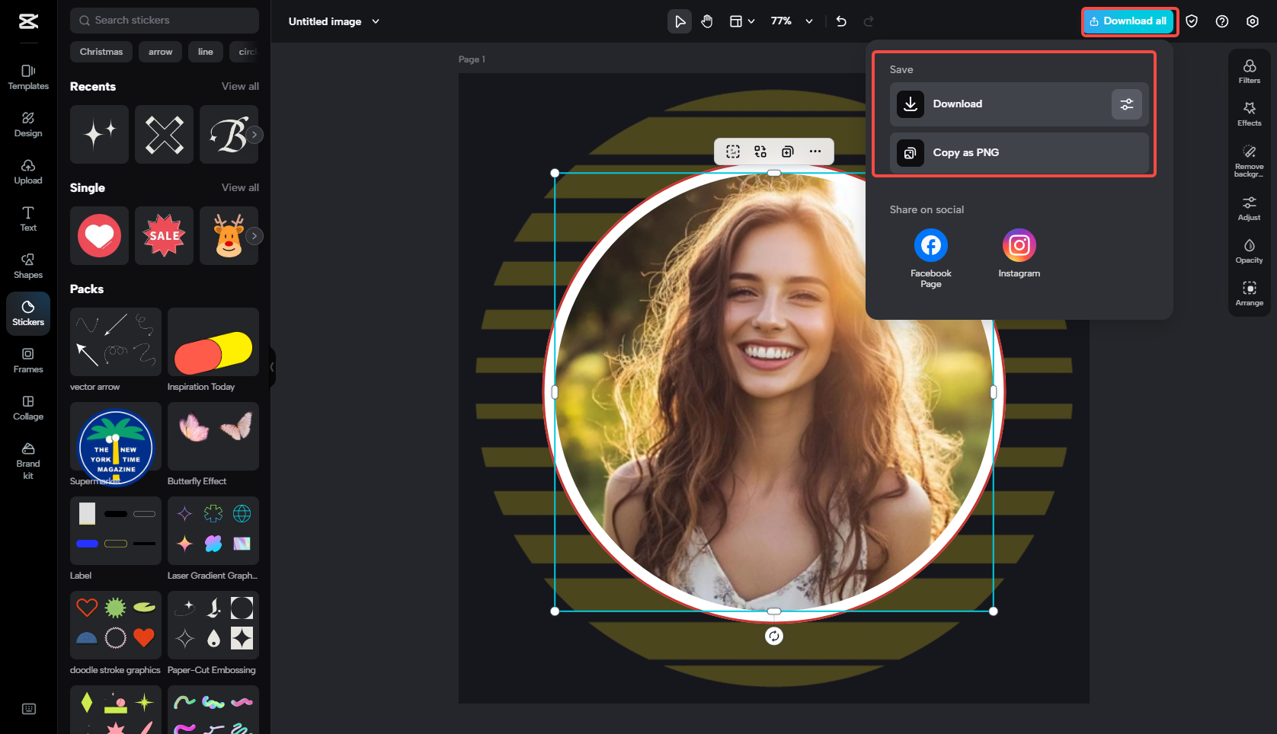Select the Hand tool in the top toolbar
The width and height of the screenshot is (1277, 734).
coord(706,21)
